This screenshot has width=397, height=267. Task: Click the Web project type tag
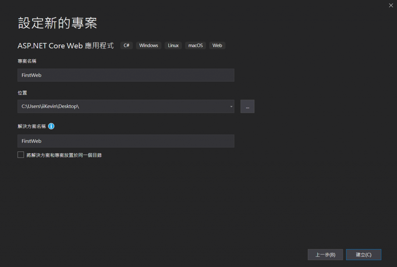click(x=217, y=45)
